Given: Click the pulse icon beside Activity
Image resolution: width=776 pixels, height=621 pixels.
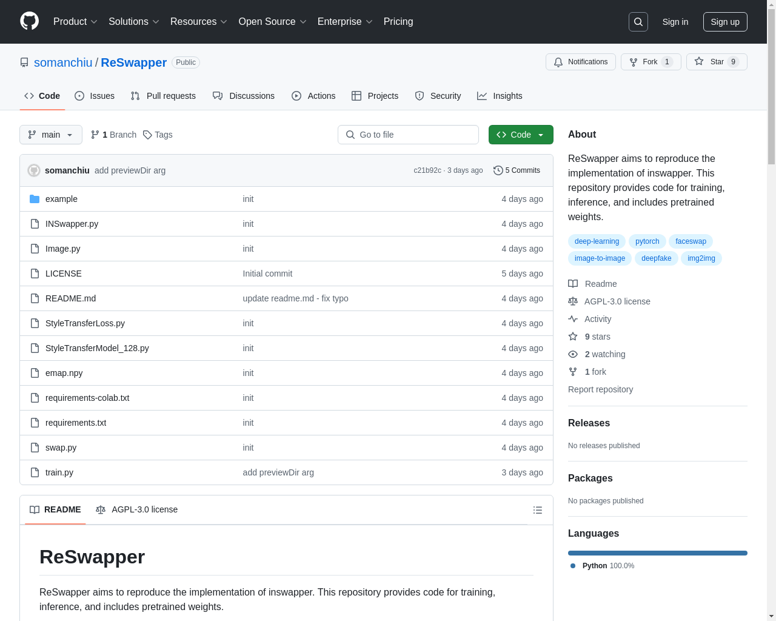Looking at the screenshot, I should (573, 319).
